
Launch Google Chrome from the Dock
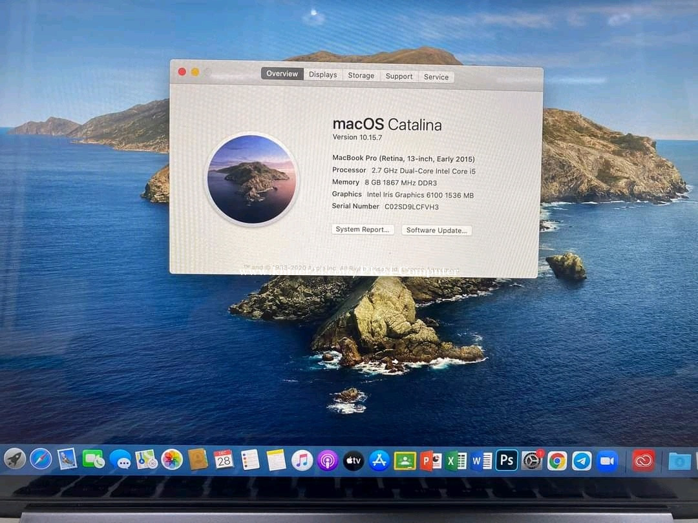click(557, 461)
